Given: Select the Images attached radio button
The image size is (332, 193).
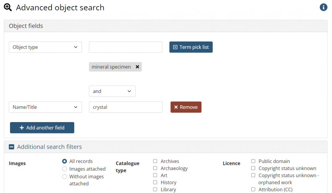Looking at the screenshot, I should tap(65, 169).
